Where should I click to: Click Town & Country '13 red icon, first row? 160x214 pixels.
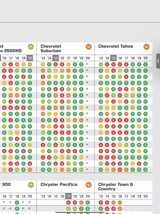[101, 202]
